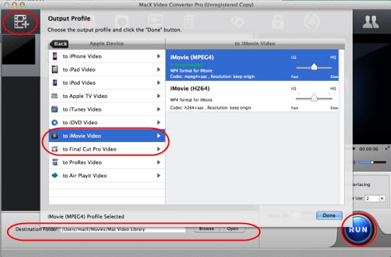This screenshot has width=391, height=257.
Task: Click the iMovie star icon
Action: (54, 136)
